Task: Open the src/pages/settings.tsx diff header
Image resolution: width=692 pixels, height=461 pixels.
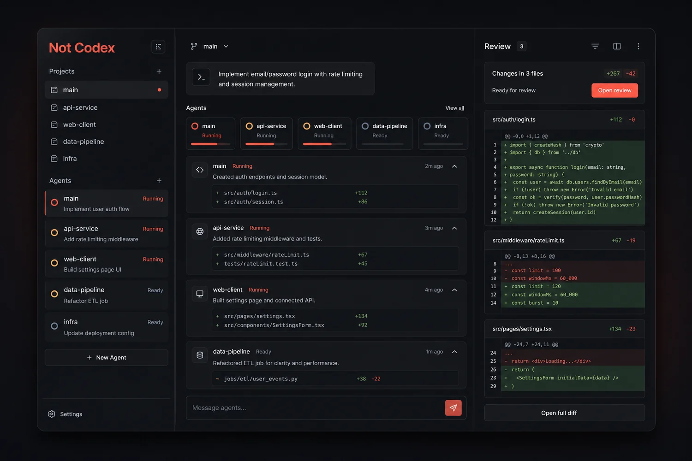Action: [564, 329]
